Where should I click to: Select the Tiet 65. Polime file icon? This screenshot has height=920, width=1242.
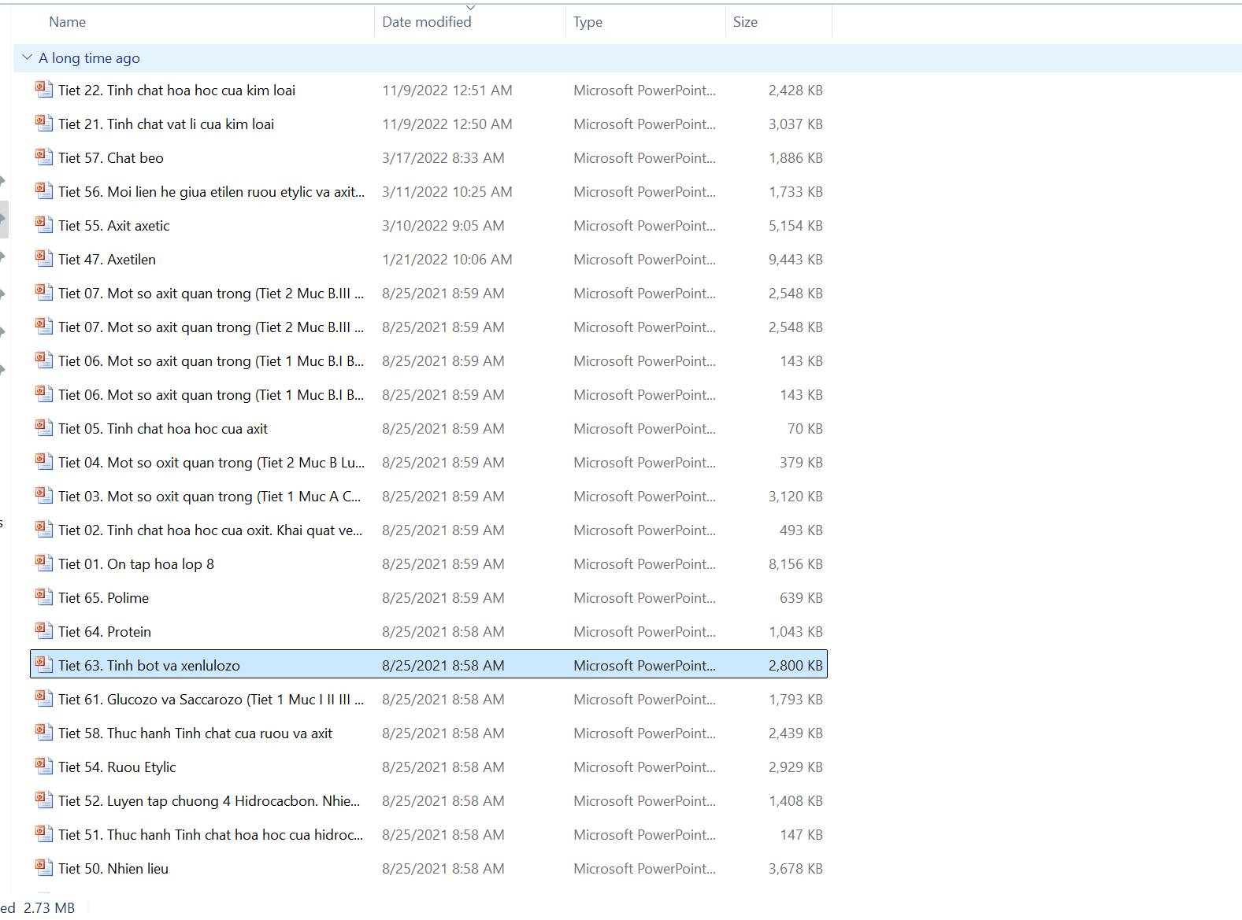point(44,597)
